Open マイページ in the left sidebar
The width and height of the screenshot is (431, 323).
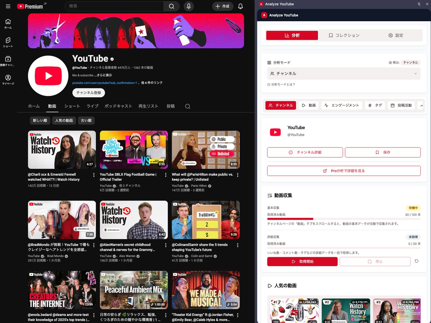pos(8,80)
